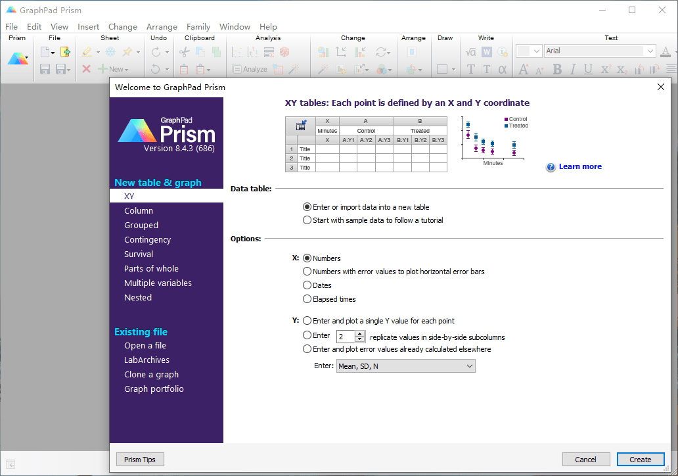The height and width of the screenshot is (476, 678).
Task: Click the square root equation icon
Action: pyautogui.click(x=471, y=52)
